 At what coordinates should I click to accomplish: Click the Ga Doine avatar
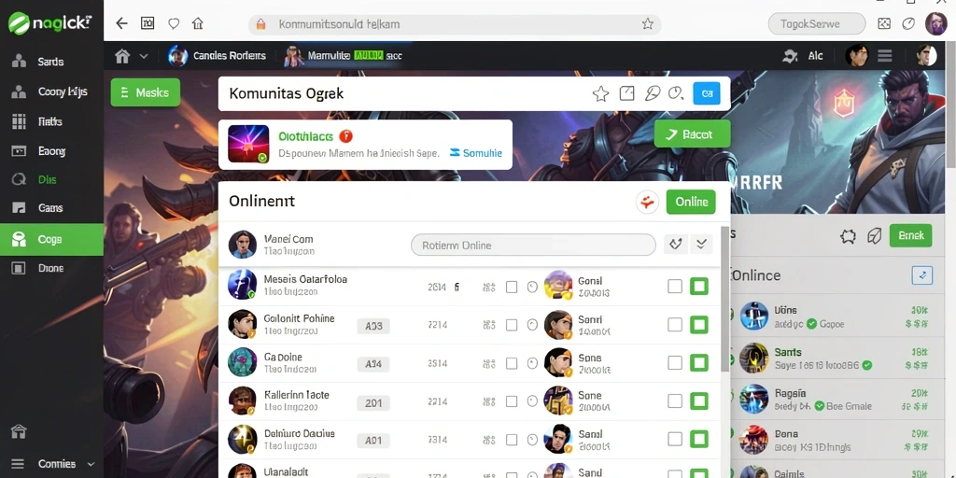click(x=242, y=362)
